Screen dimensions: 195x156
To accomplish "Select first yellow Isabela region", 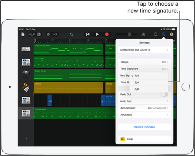I will click(68, 88).
